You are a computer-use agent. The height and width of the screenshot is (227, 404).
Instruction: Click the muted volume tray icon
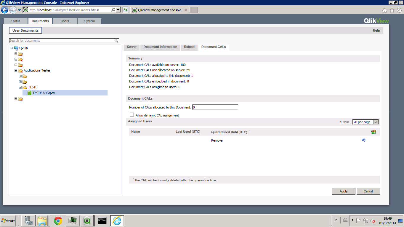[x=373, y=220]
